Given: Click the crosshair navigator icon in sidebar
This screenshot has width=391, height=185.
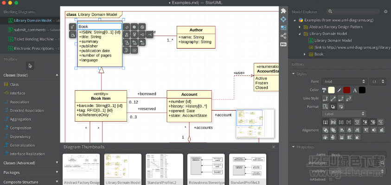Looking at the screenshot, I should [x=283, y=19].
